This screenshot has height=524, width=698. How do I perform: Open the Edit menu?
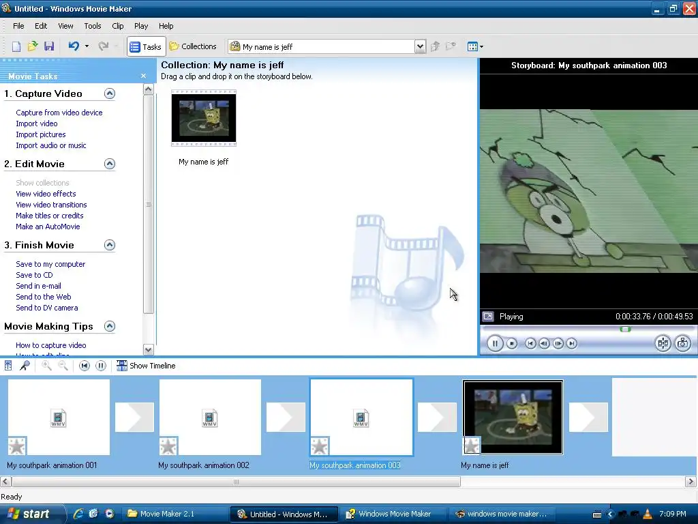coord(41,26)
